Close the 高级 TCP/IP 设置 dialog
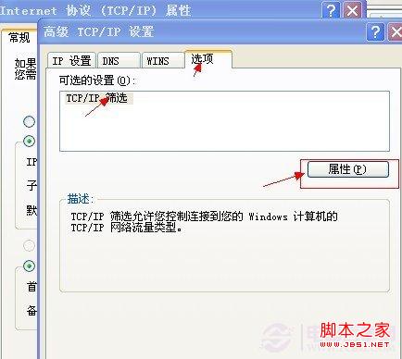The image size is (402, 359). [x=396, y=31]
